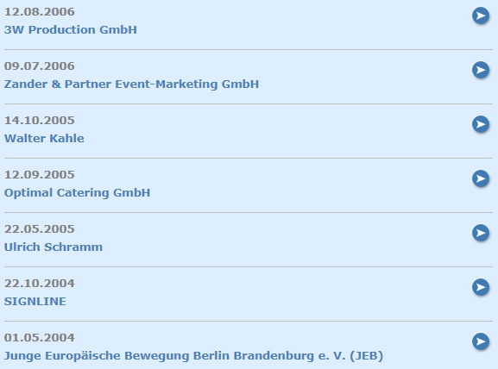
Task: Open the SIGNLINE link
Action: (x=35, y=301)
